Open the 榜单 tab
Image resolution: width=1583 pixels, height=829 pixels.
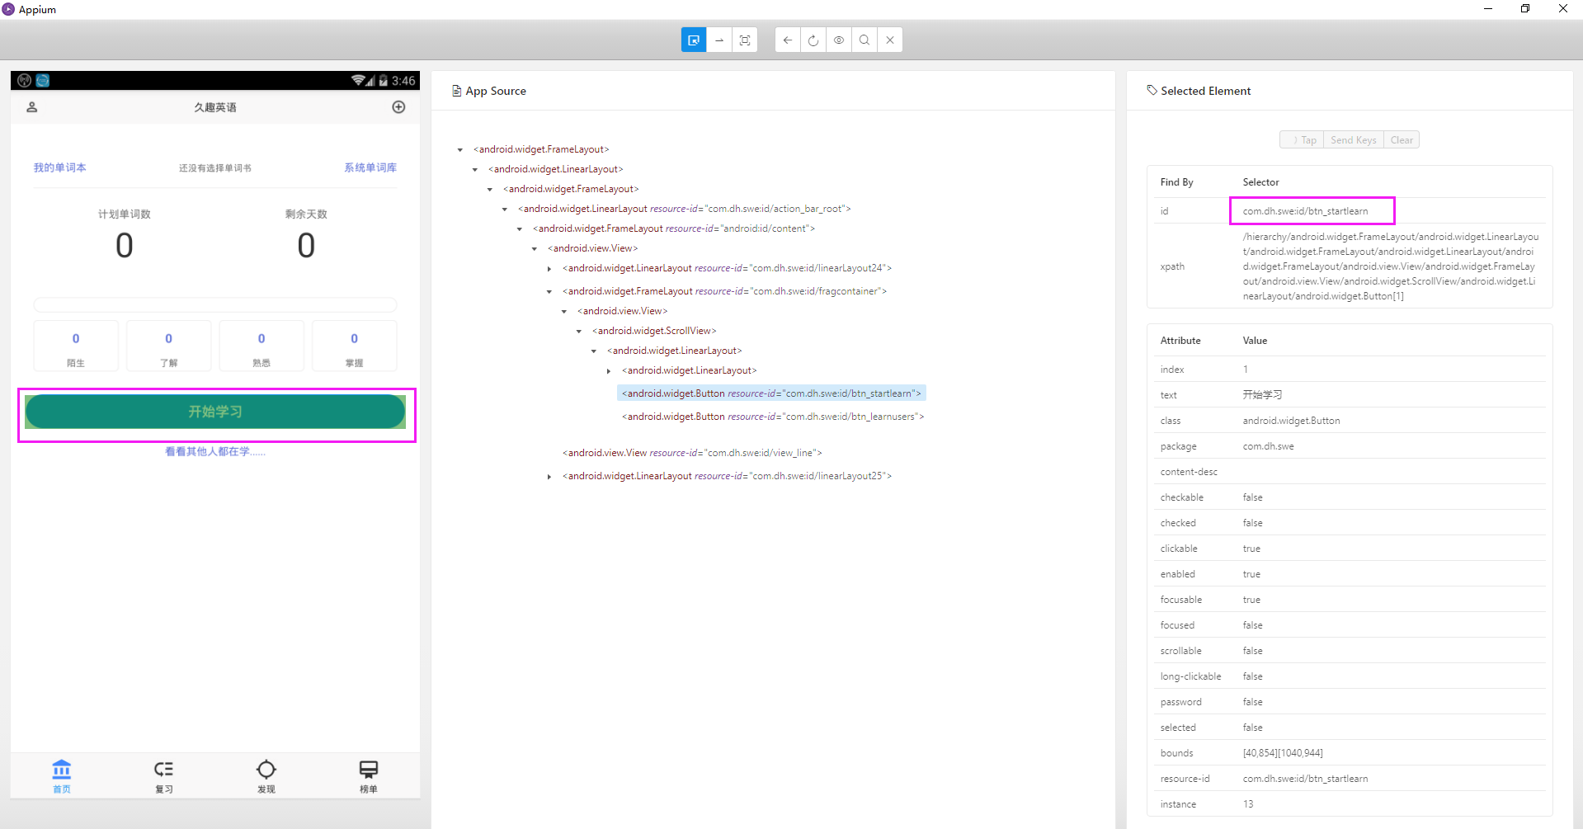(x=368, y=775)
